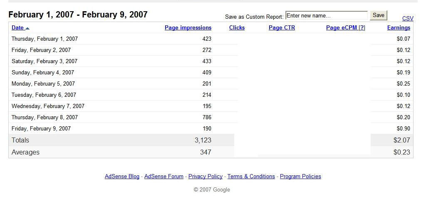Go to Terms & Conditions
Viewport: 426px width, 199px height.
(251, 177)
